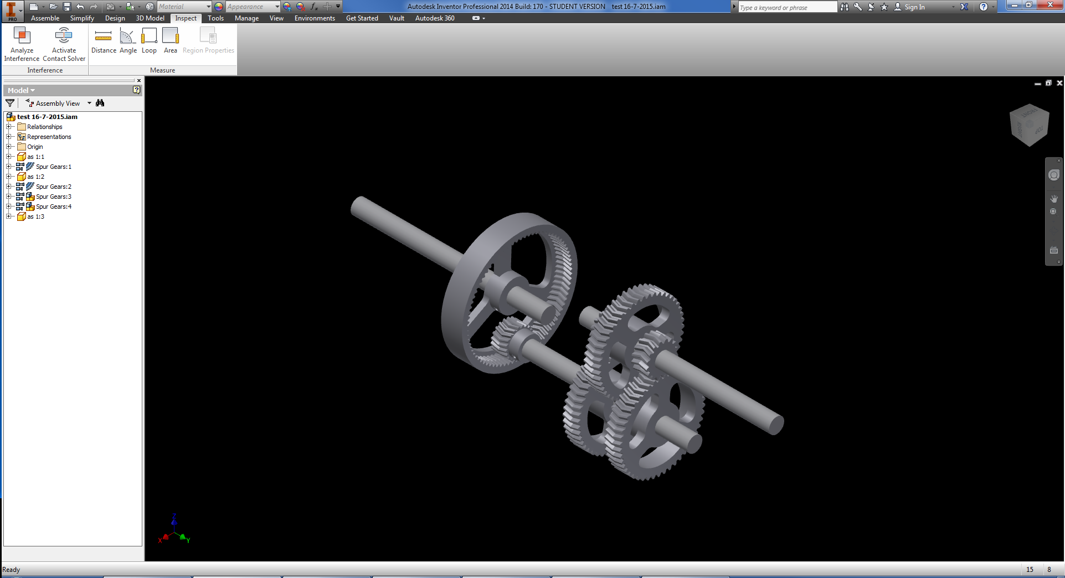This screenshot has width=1065, height=578.
Task: Expand the Relationships folder node
Action: coord(9,127)
